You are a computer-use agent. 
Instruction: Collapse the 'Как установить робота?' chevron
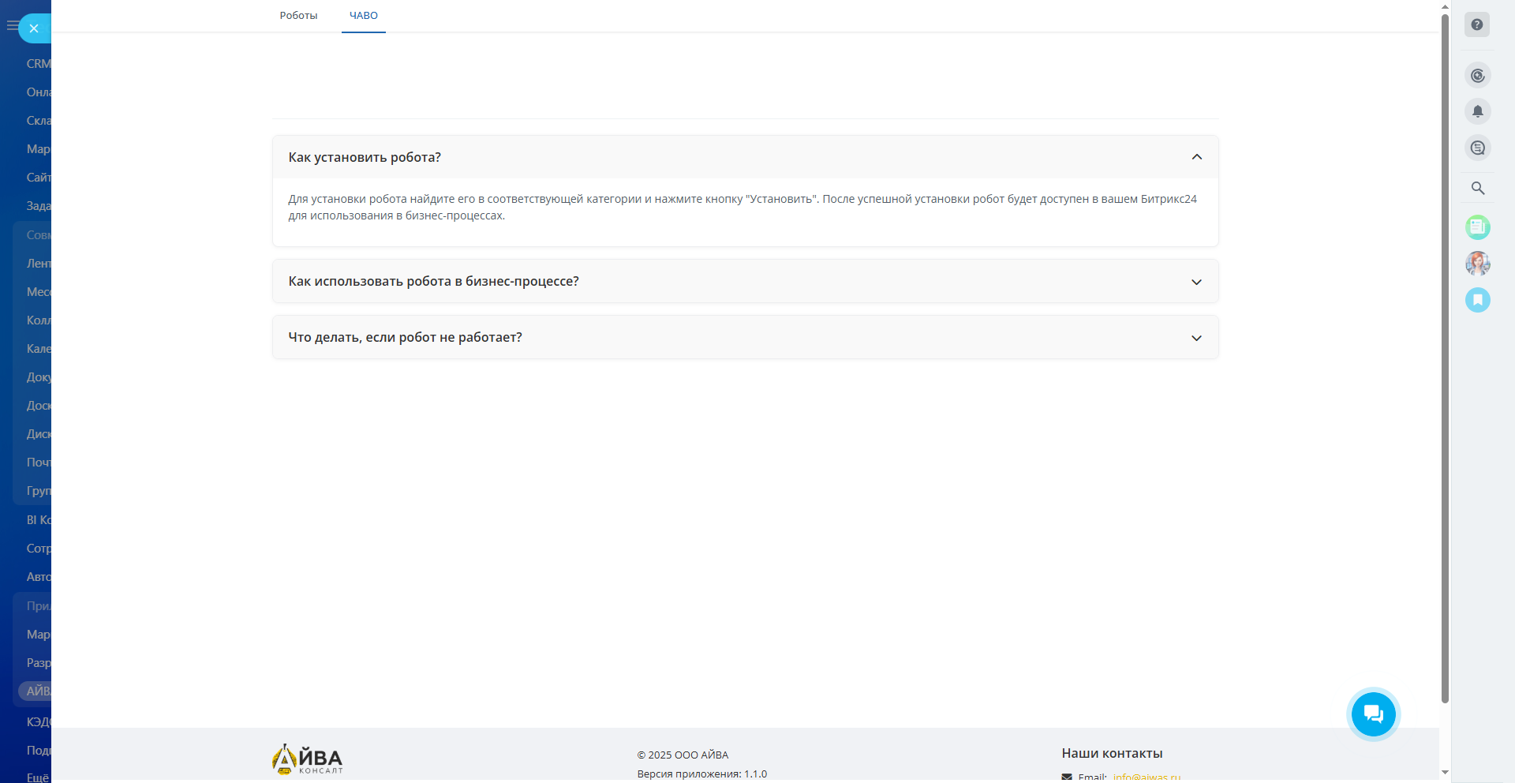tap(1196, 157)
